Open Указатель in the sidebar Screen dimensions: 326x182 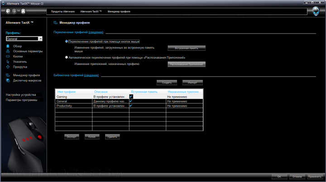tap(20, 62)
